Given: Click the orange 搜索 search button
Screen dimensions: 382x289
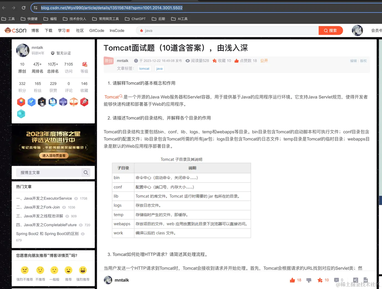Looking at the screenshot, I should [x=330, y=30].
